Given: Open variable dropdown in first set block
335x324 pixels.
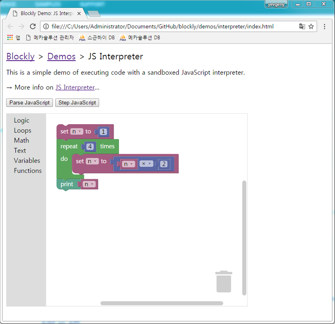Looking at the screenshot, I should click(x=77, y=131).
